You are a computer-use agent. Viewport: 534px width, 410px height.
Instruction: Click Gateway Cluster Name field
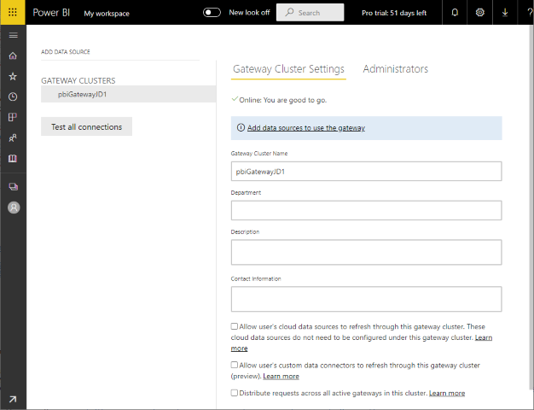(x=366, y=171)
